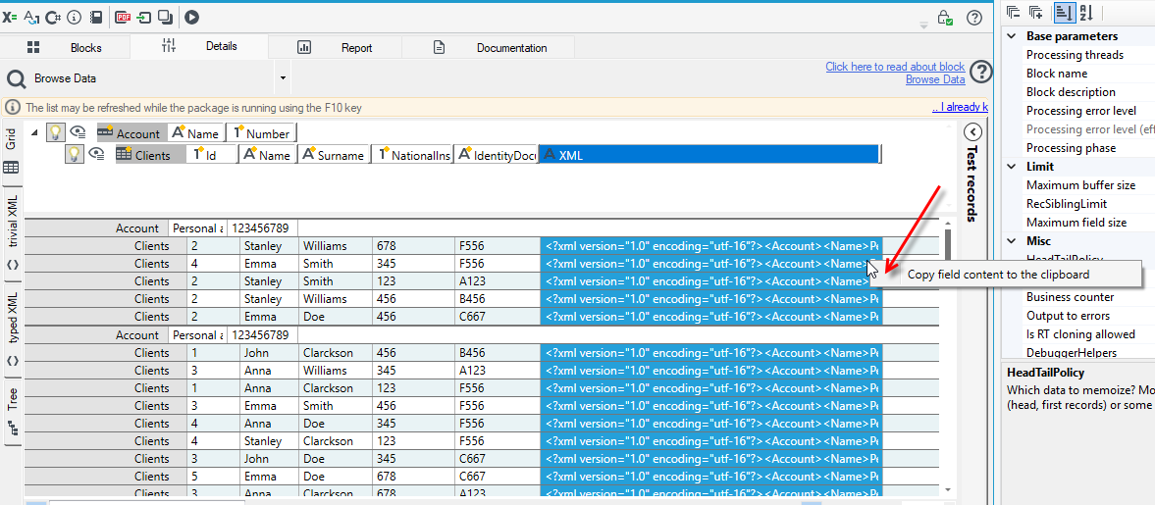Select the alphabetical A-Z sort icon
Screen dimensions: 1155x505
tap(1085, 12)
